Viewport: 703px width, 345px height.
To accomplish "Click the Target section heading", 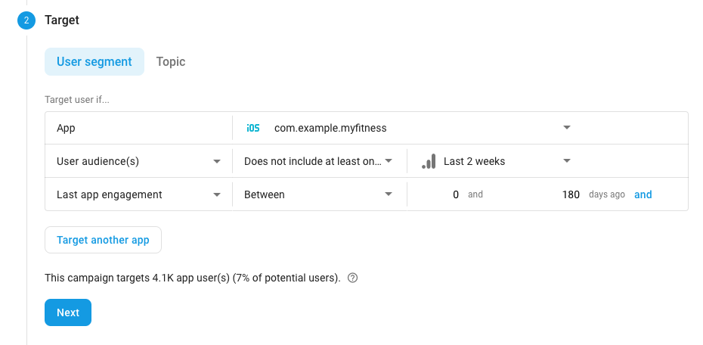I will [x=62, y=20].
